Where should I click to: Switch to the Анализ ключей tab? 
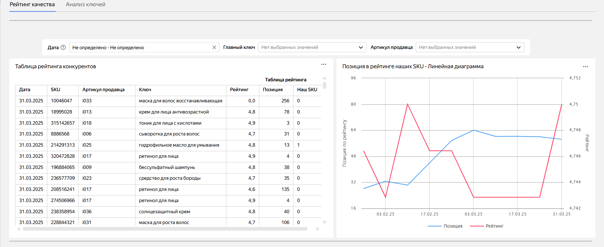click(x=85, y=5)
